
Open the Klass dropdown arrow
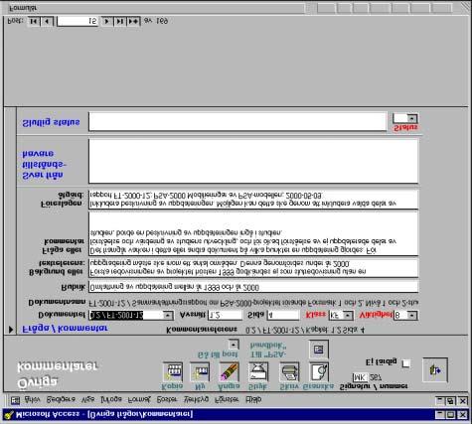click(348, 315)
